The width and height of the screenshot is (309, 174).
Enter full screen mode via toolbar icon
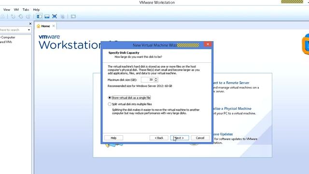[x=55, y=16]
